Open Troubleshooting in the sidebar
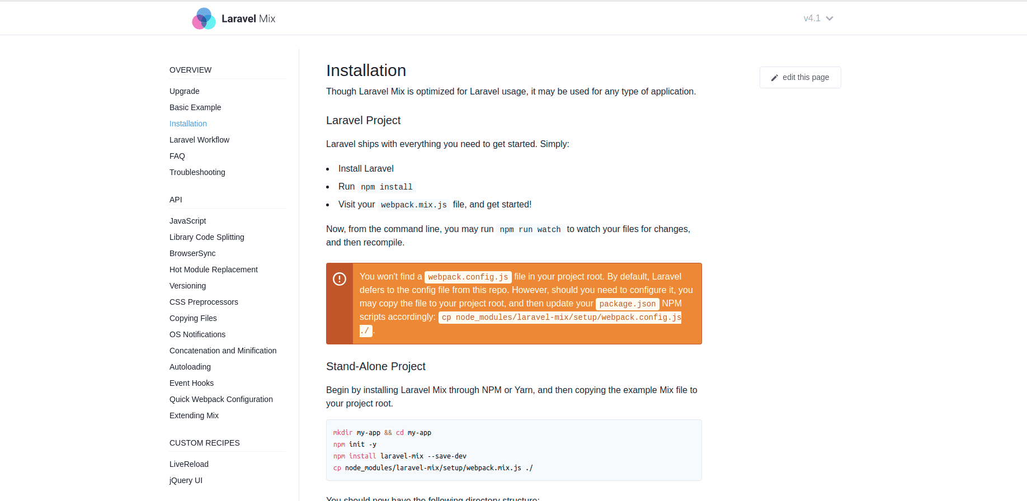The height and width of the screenshot is (501, 1027). [197, 172]
